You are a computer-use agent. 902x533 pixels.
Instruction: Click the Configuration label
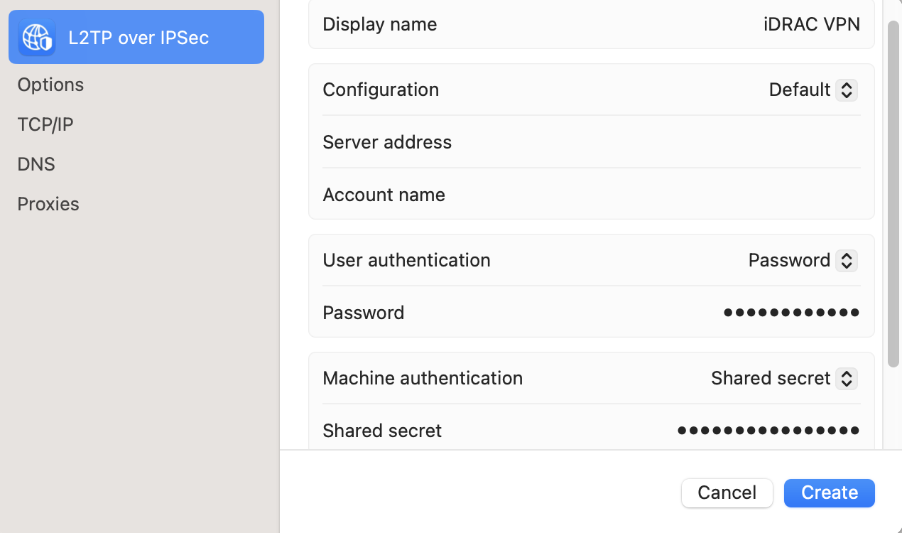coord(381,90)
